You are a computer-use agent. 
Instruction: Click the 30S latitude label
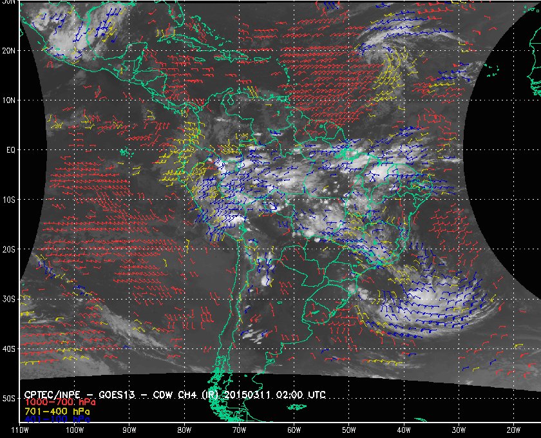pyautogui.click(x=9, y=299)
